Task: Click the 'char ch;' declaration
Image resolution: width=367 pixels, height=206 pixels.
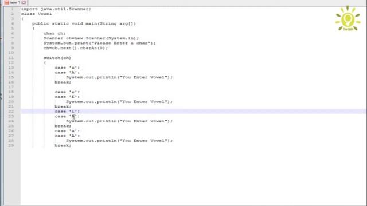Action: click(54, 33)
